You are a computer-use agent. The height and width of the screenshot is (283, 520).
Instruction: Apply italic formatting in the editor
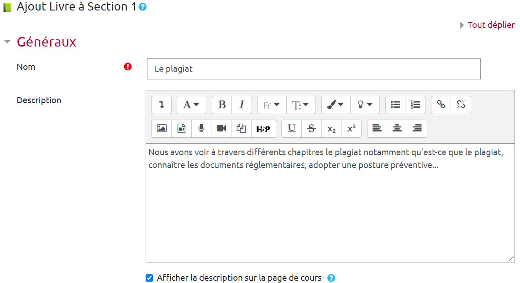click(x=242, y=105)
